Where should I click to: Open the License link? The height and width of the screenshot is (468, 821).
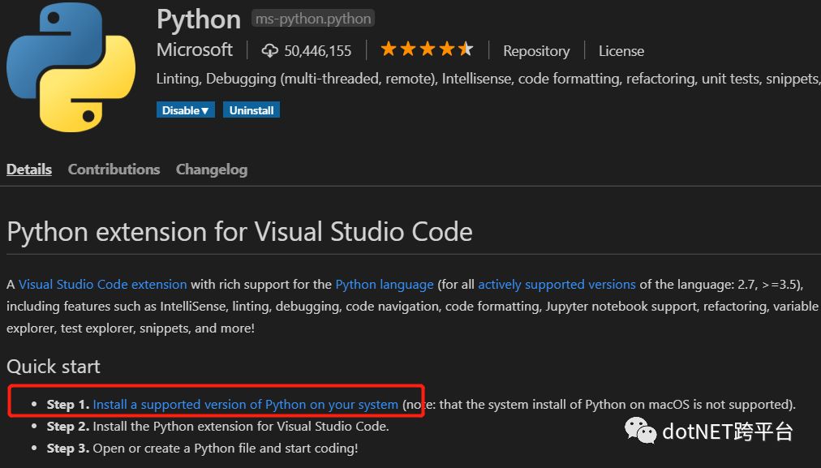click(621, 51)
